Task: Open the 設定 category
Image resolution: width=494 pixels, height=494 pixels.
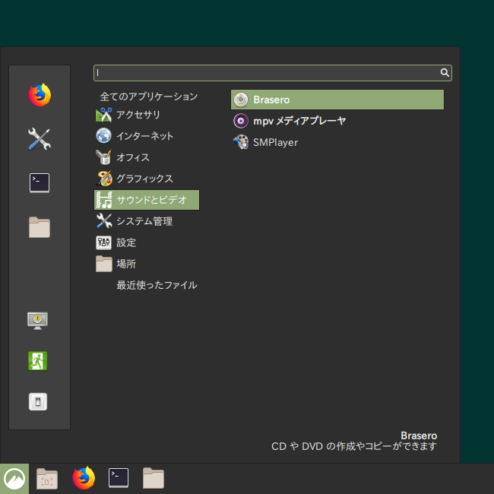Action: [x=147, y=242]
